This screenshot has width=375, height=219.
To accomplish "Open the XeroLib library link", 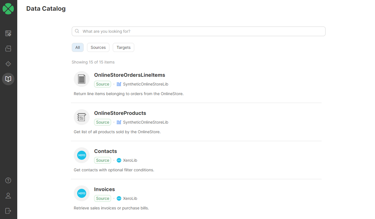I will (130, 160).
